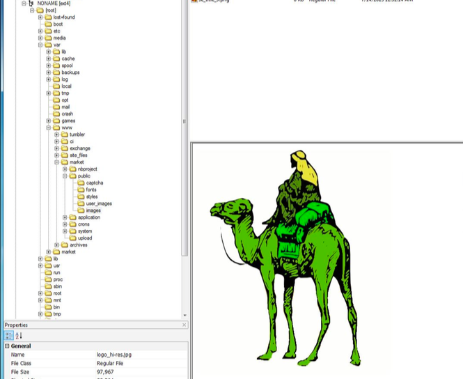Click the fonts folder icon
Viewport: 463px width, 379px height.
click(80, 189)
